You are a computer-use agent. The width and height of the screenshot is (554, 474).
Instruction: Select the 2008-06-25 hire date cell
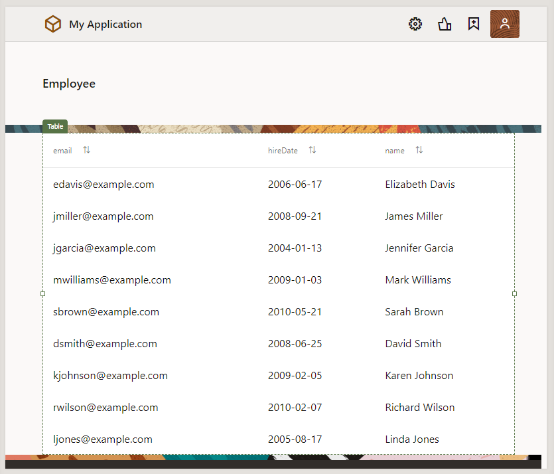tap(295, 344)
